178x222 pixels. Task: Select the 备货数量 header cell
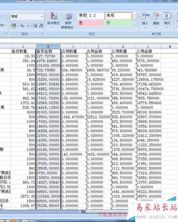pos(23,51)
